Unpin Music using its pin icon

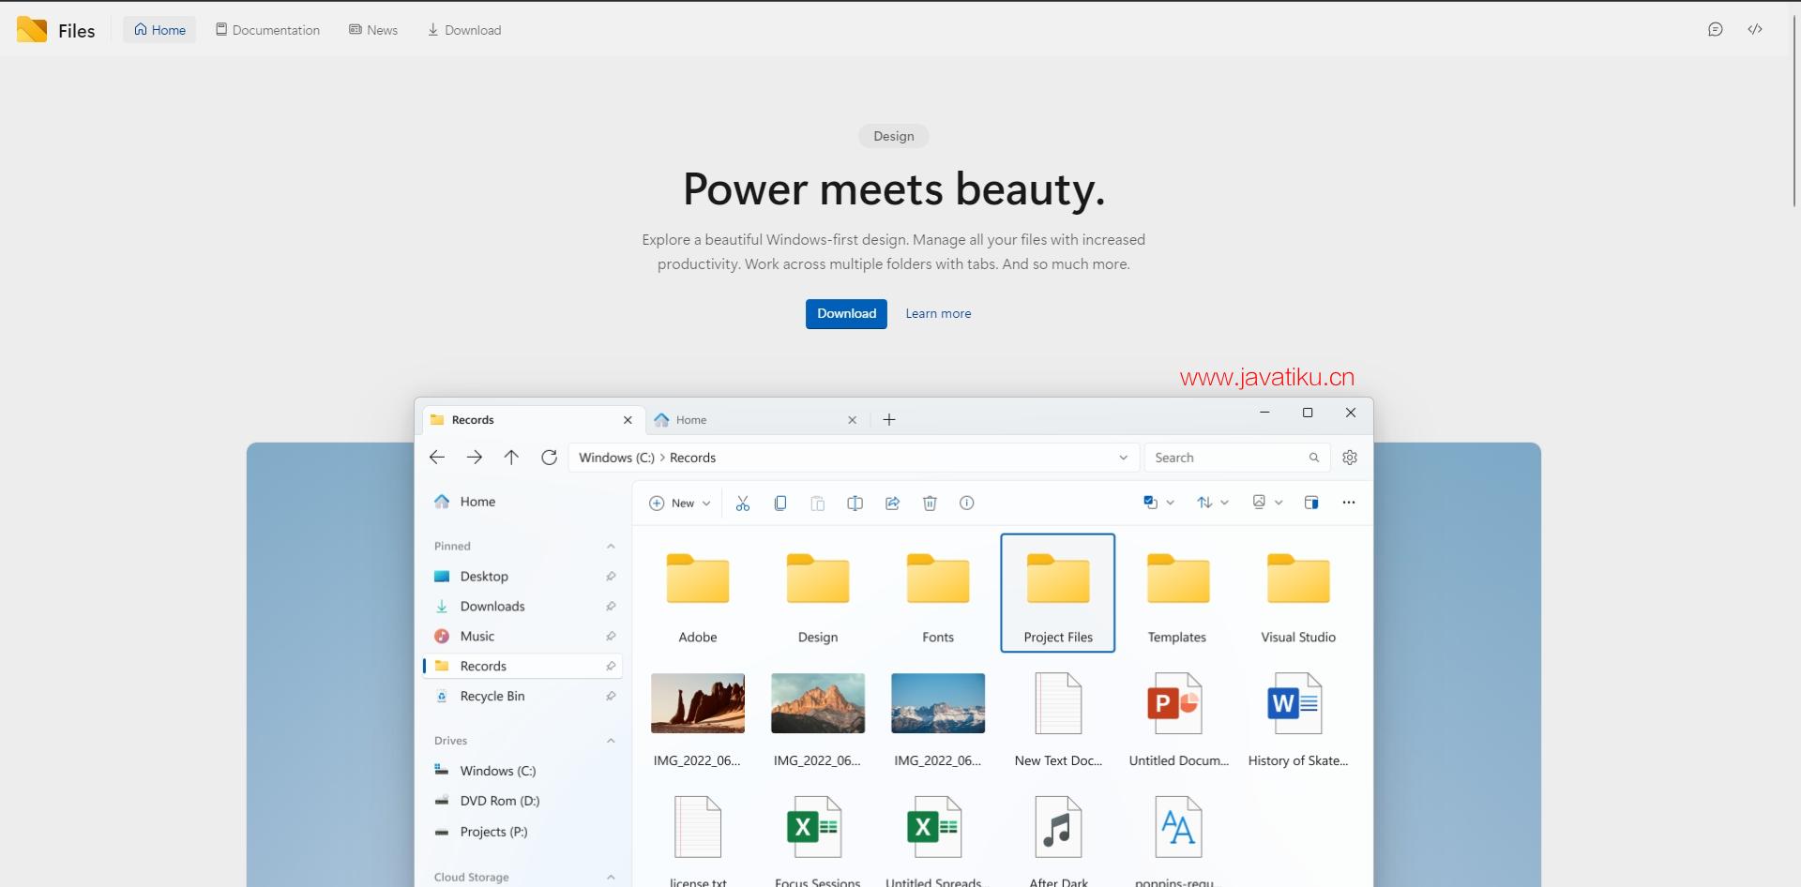pos(611,637)
